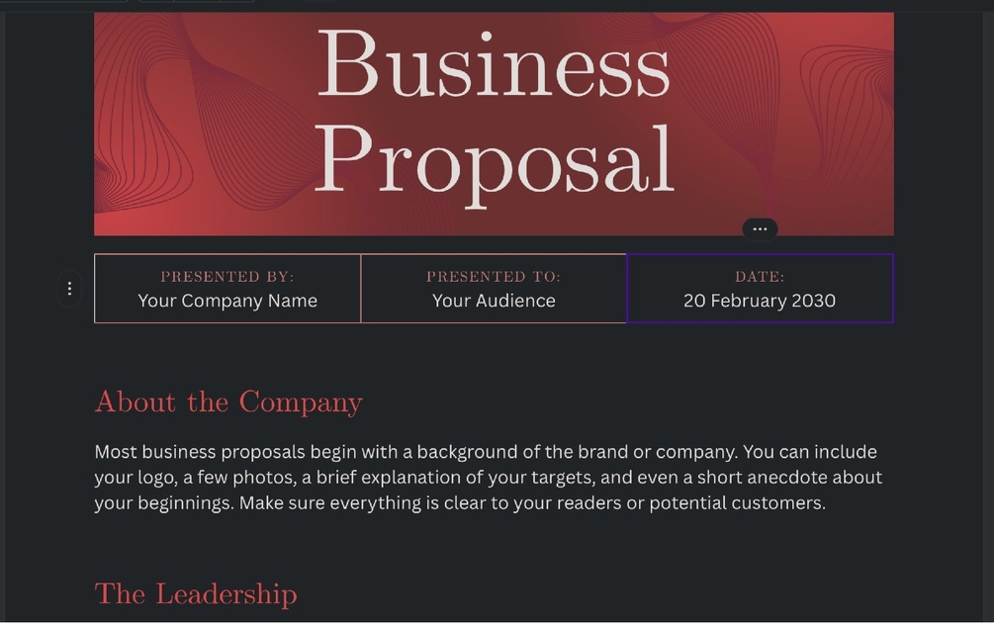Click the PRESENTED TO: label
The width and height of the screenshot is (994, 624).
(x=494, y=277)
